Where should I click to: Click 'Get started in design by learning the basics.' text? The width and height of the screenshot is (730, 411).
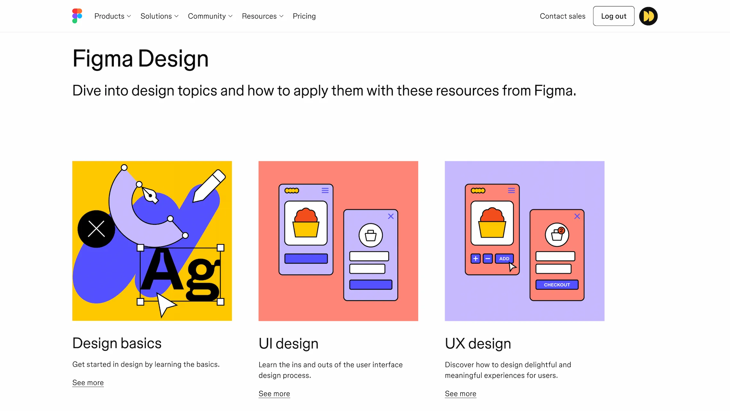146,364
